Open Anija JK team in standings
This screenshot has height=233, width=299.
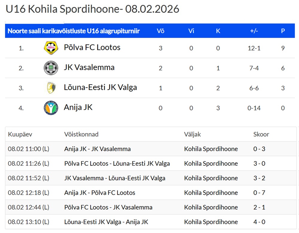78,107
